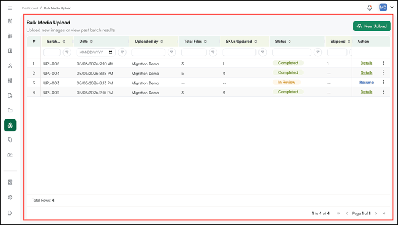Open Details for UPL-005
Screen dimensions: 398x225
367,63
